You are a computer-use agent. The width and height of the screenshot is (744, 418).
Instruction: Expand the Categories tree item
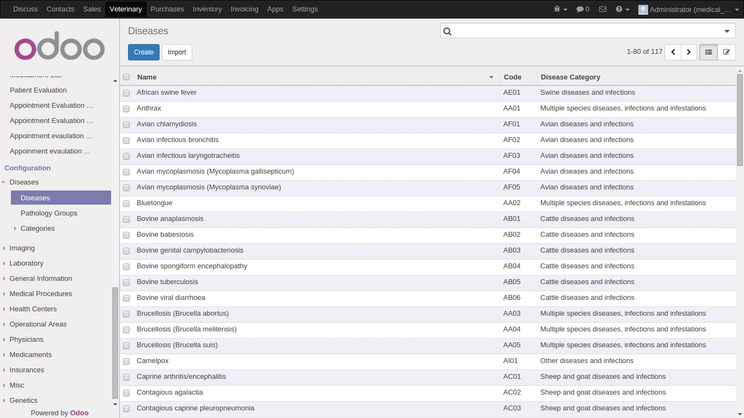[x=15, y=229]
